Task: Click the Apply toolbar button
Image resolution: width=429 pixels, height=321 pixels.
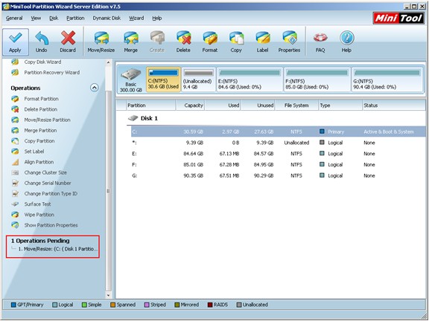Action: pyautogui.click(x=16, y=42)
